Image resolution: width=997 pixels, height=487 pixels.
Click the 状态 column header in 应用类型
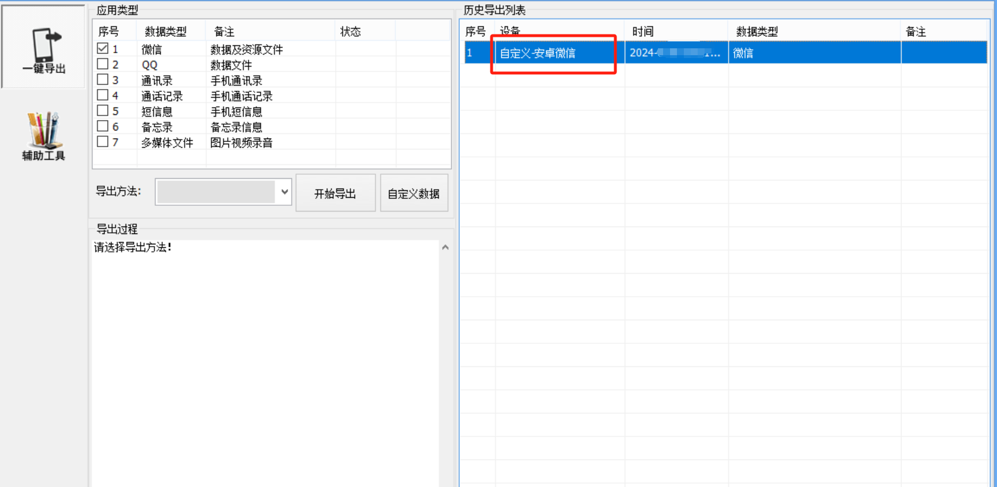point(350,32)
